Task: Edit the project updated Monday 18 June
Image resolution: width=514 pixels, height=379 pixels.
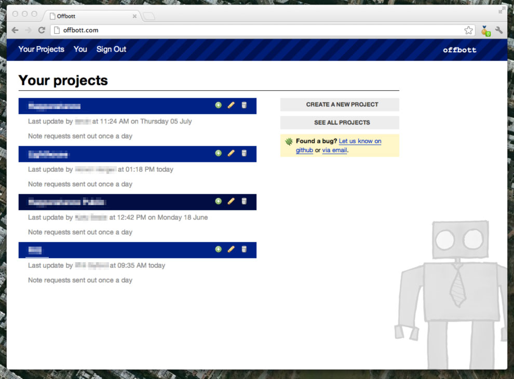Action: (231, 201)
